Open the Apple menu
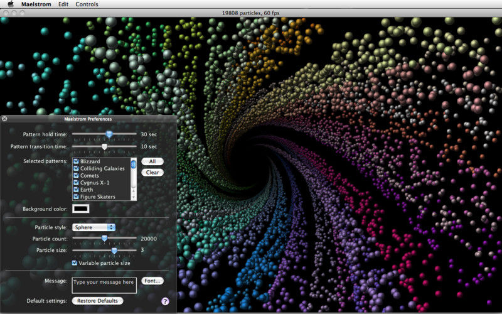 (x=11, y=4)
